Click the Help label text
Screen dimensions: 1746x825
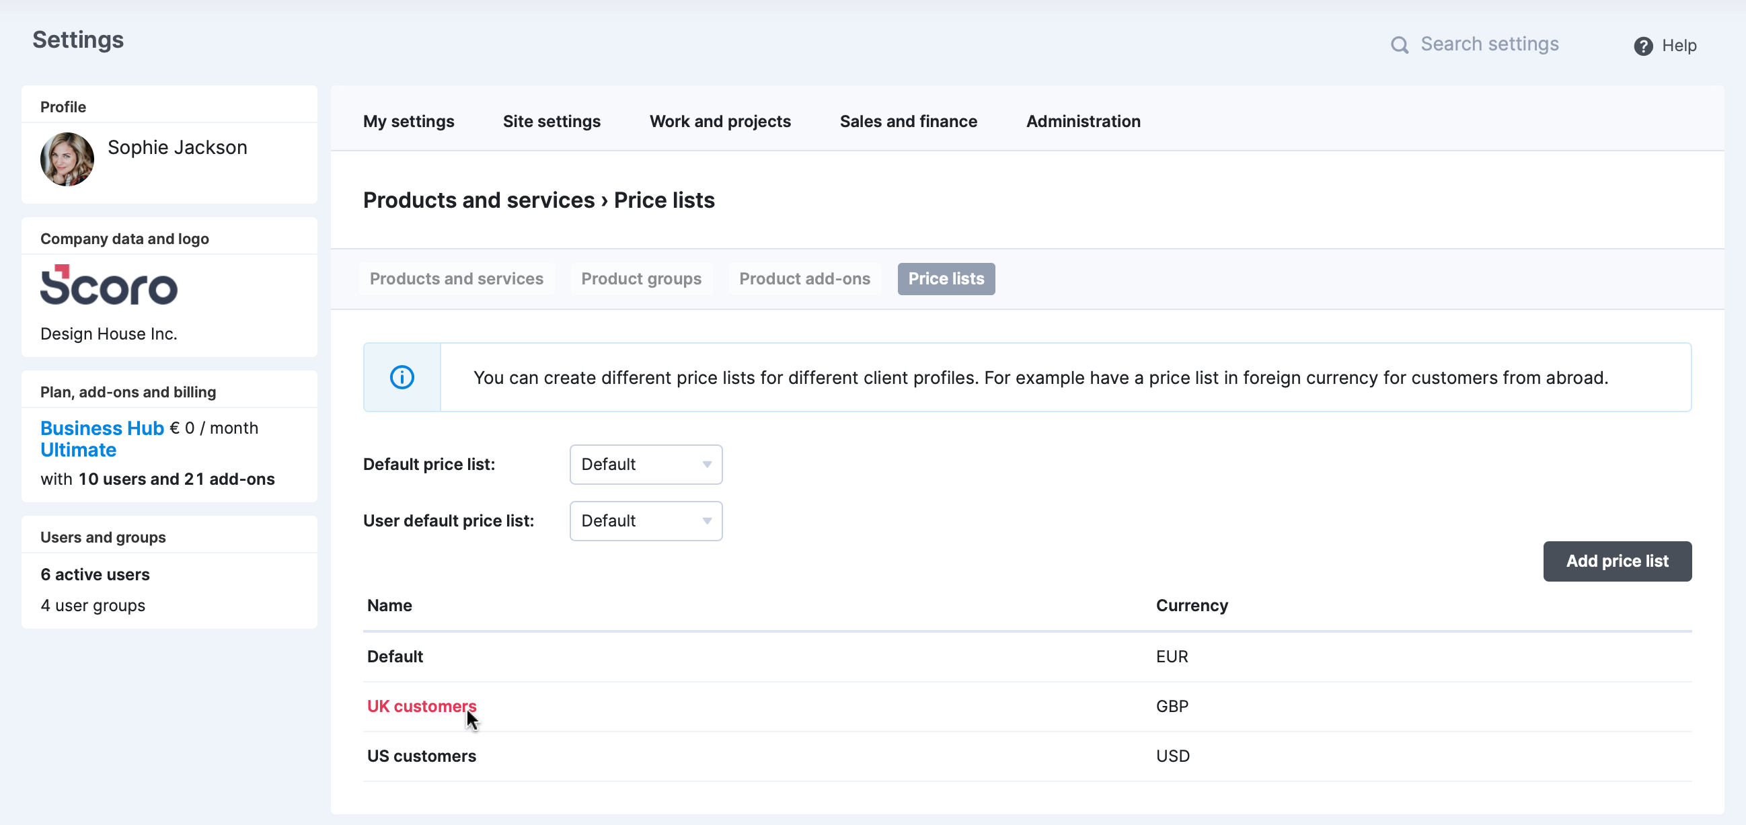coord(1679,46)
